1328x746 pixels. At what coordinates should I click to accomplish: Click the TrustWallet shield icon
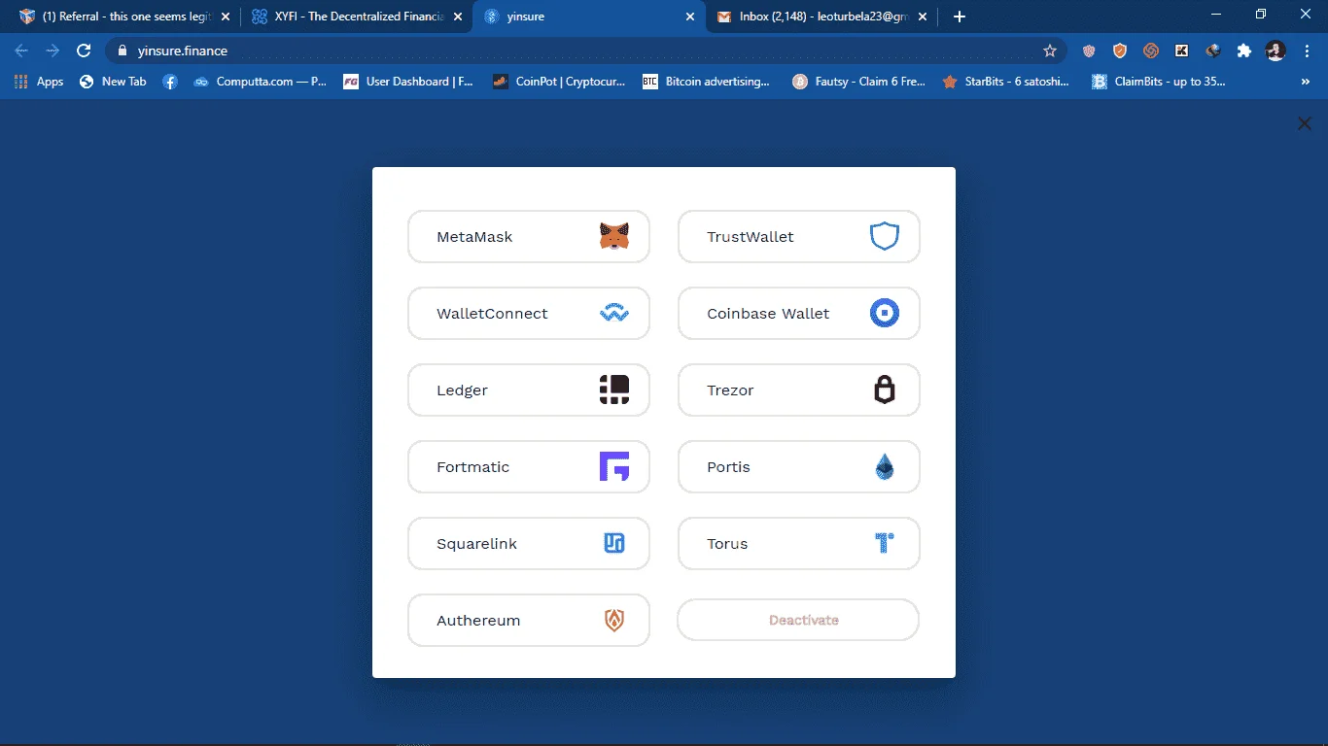pyautogui.click(x=885, y=236)
